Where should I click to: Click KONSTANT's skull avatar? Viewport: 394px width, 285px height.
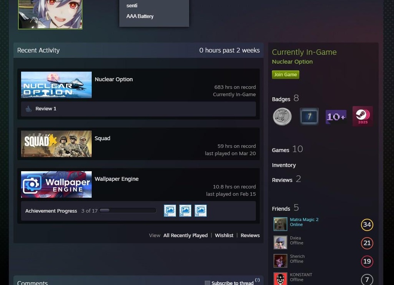click(x=280, y=279)
